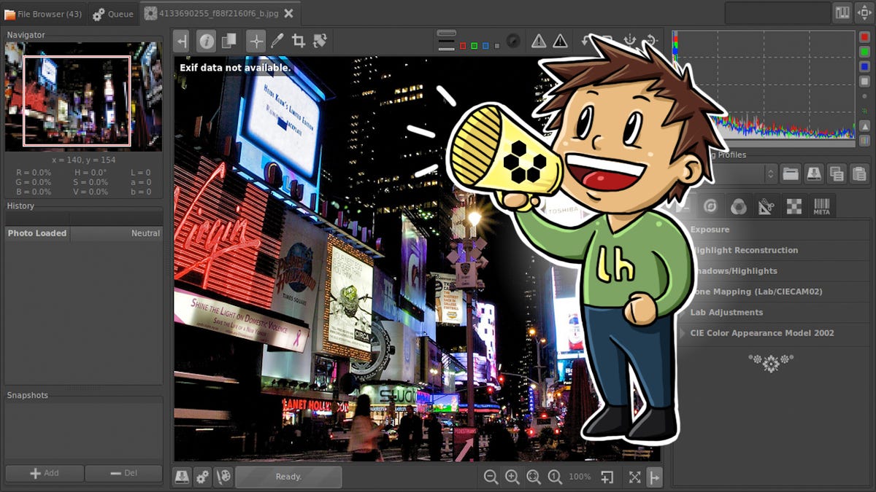Toggle histogram triangle scaling button
The width and height of the screenshot is (876, 492).
865,125
